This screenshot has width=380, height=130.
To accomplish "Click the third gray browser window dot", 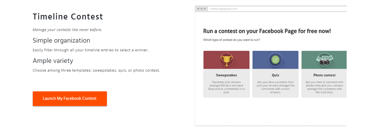I will 204,9.
